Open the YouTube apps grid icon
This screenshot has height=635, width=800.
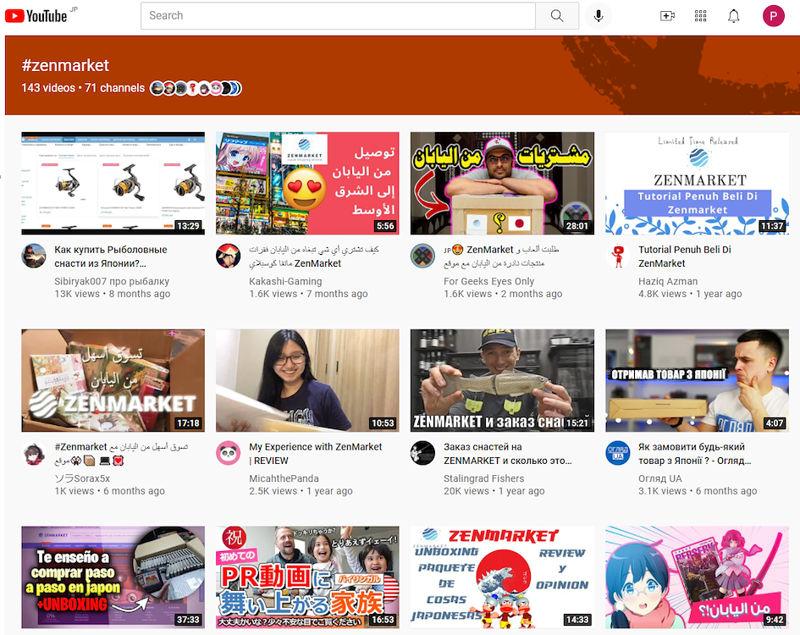pos(700,16)
